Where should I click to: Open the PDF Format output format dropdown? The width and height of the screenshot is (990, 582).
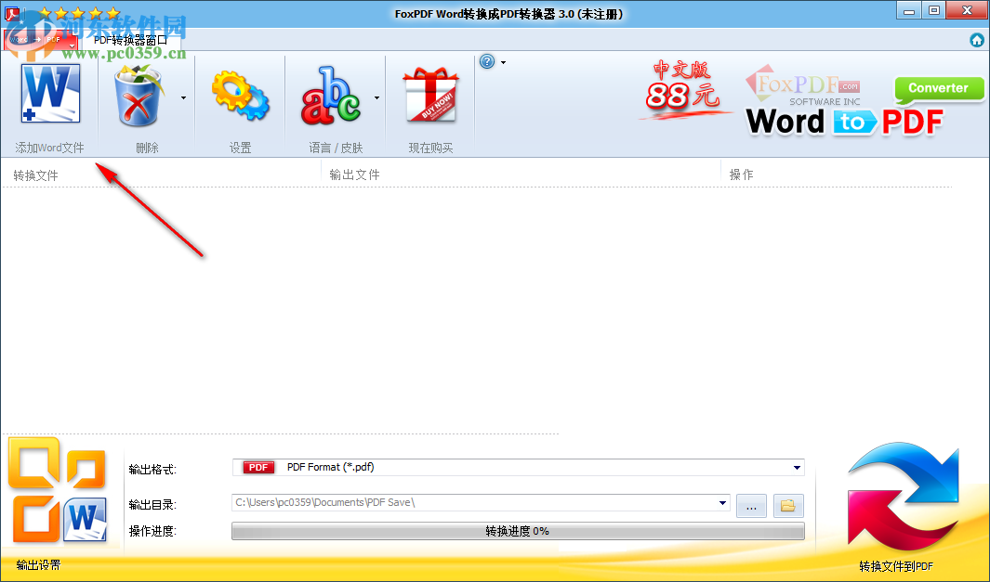click(797, 467)
